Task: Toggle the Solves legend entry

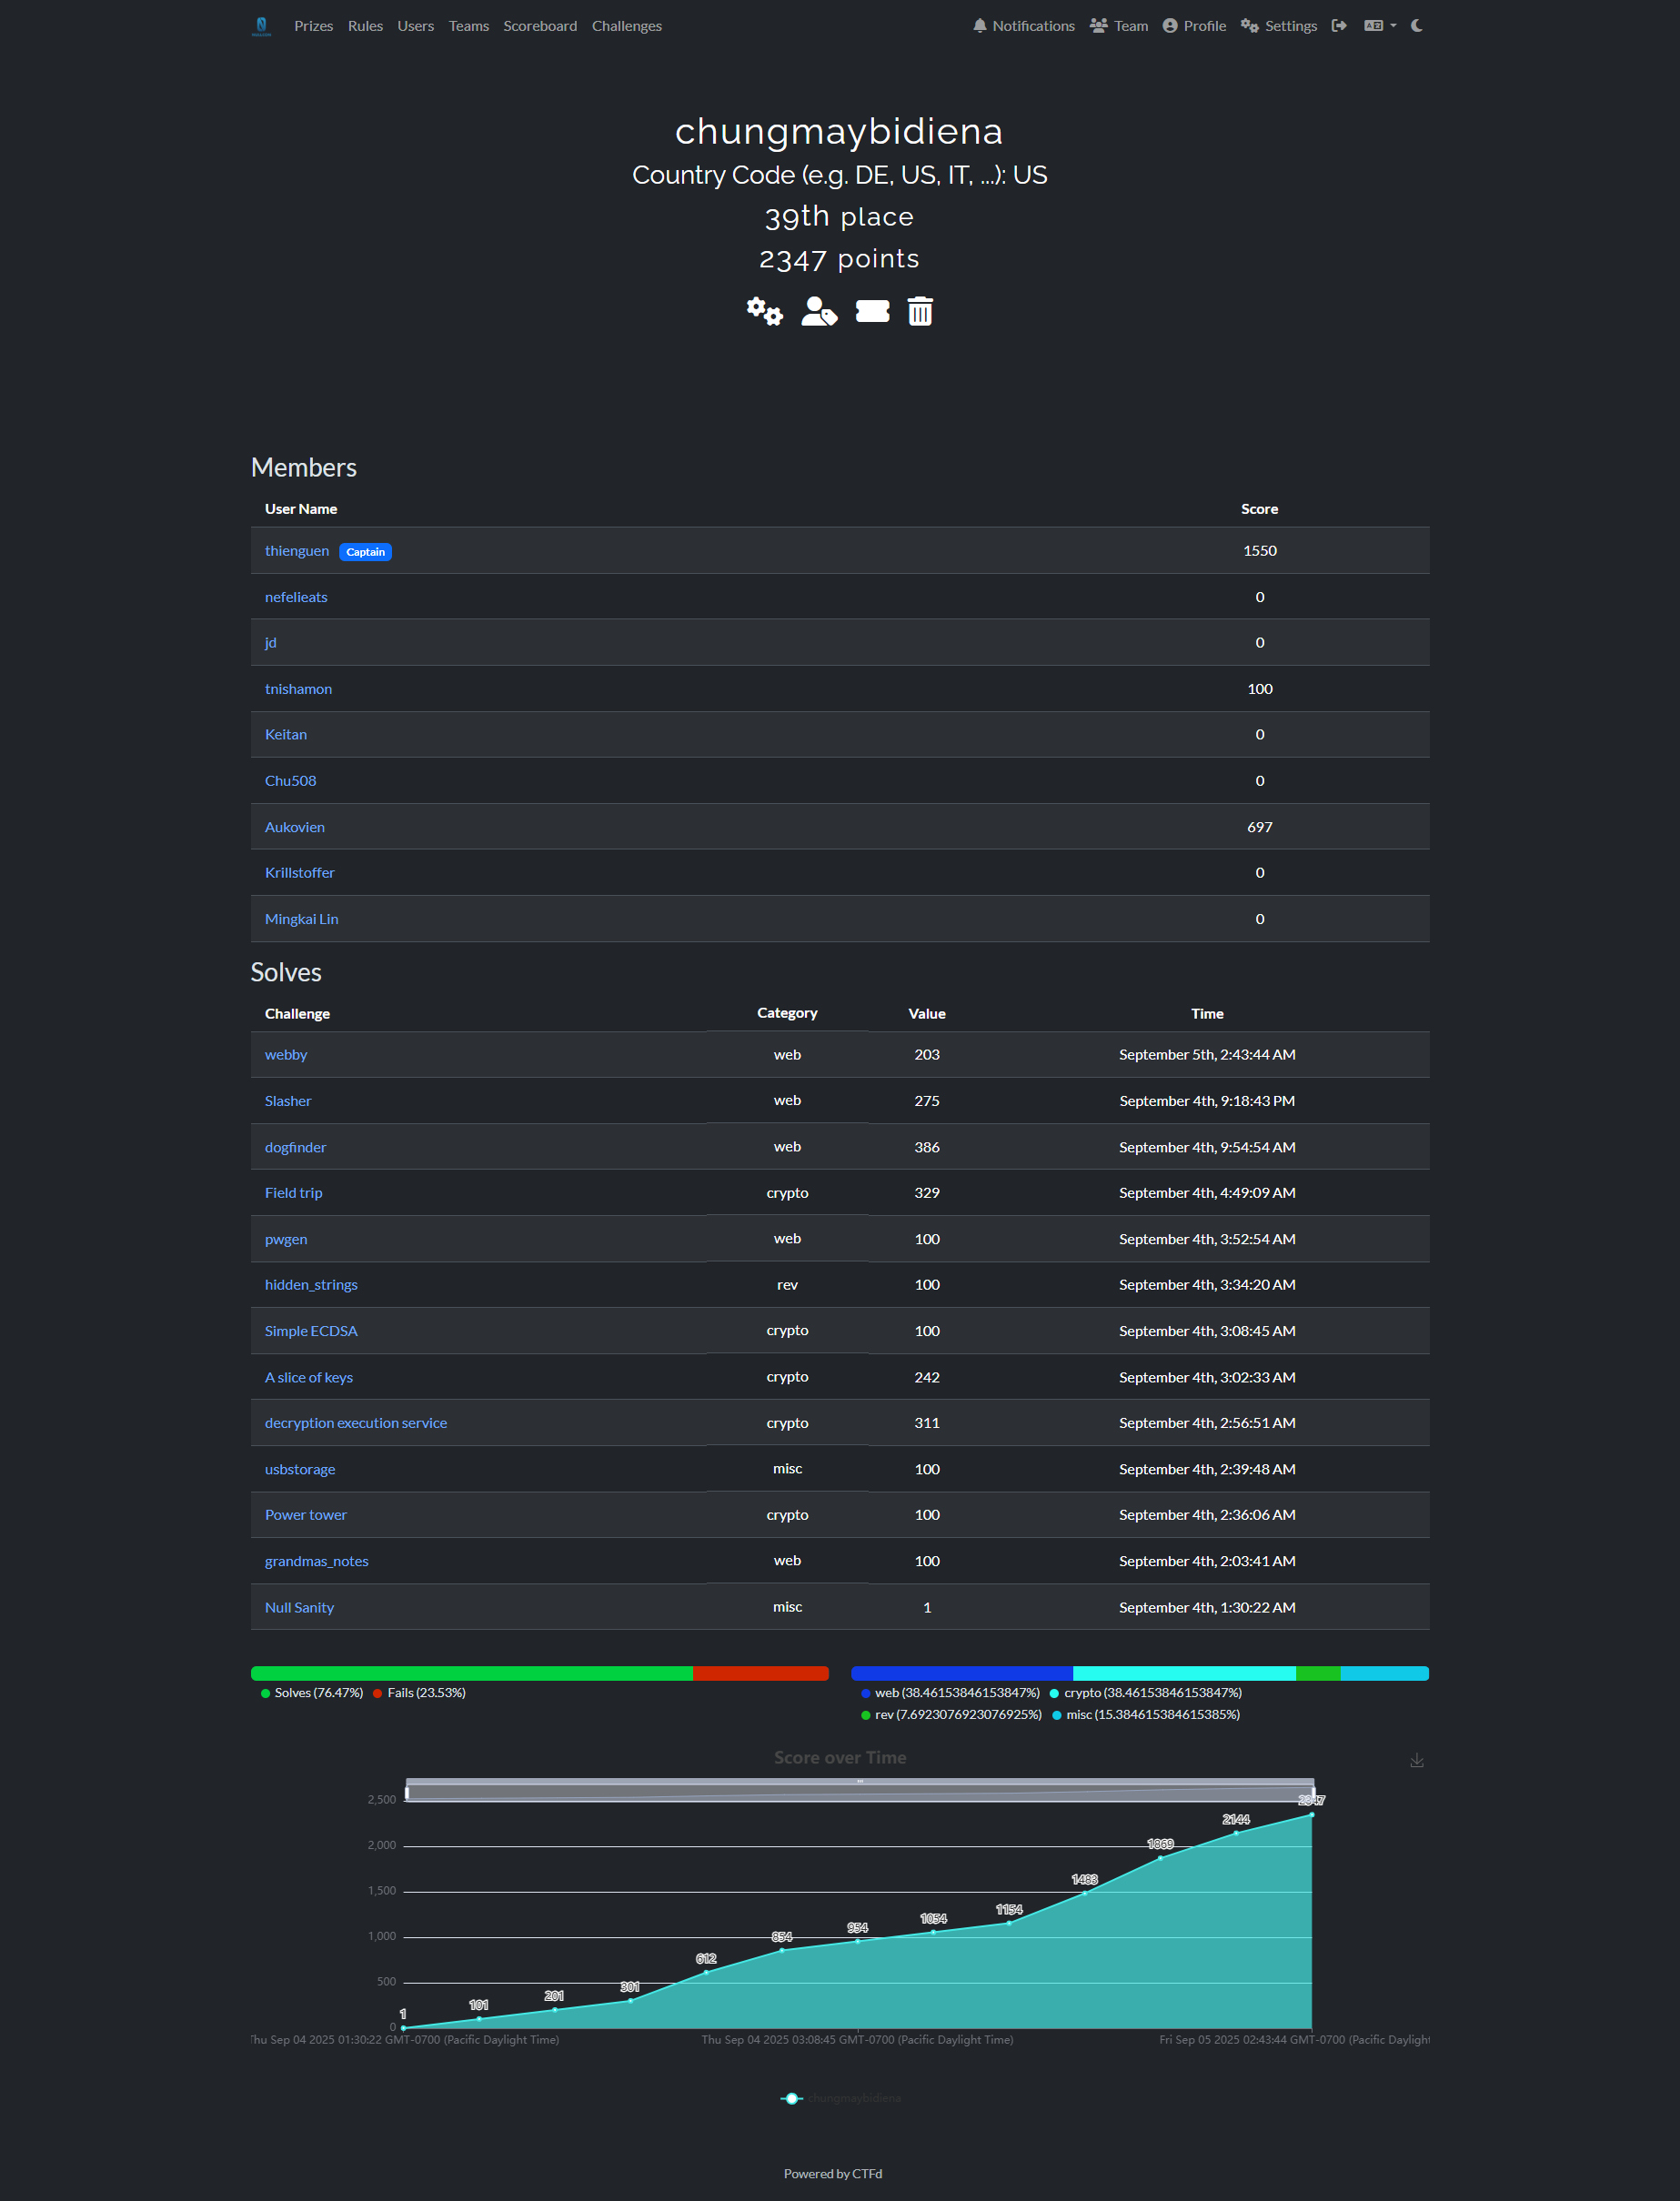Action: [312, 1693]
